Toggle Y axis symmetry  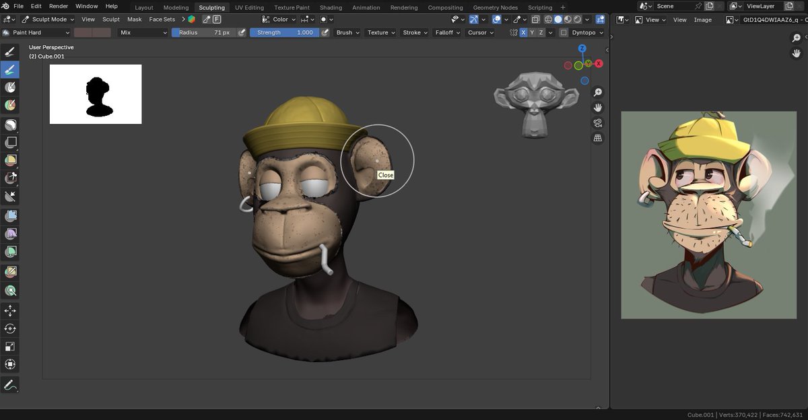coord(533,32)
